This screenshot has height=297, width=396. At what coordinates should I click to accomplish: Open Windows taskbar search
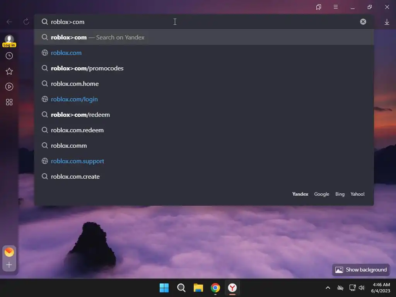181,288
